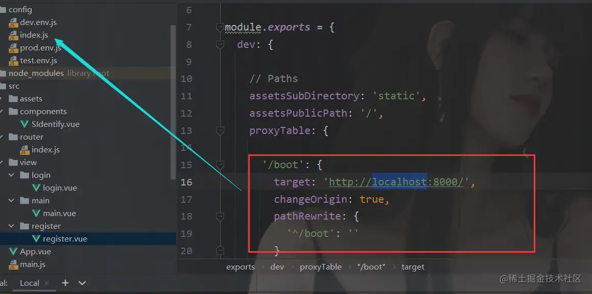
Task: Click the "/boot" breadcrumb
Action: [371, 267]
